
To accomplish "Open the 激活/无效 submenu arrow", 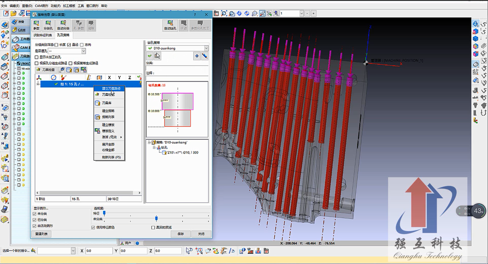I will click(x=121, y=137).
